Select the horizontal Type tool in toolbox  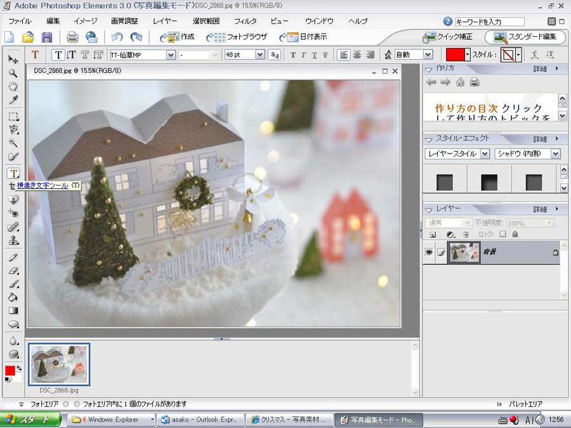click(13, 173)
